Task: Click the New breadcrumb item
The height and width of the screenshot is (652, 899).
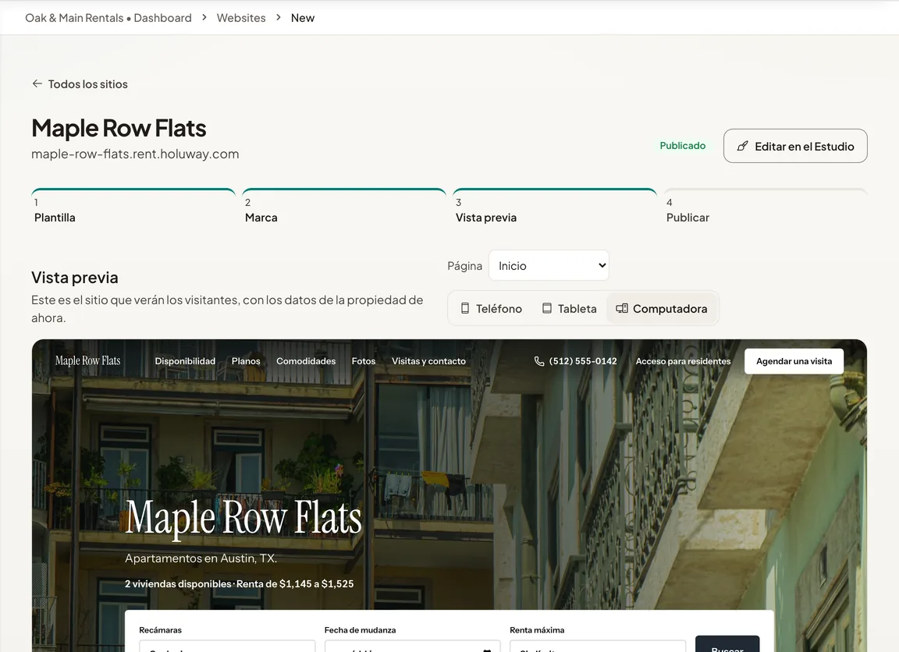Action: (303, 18)
